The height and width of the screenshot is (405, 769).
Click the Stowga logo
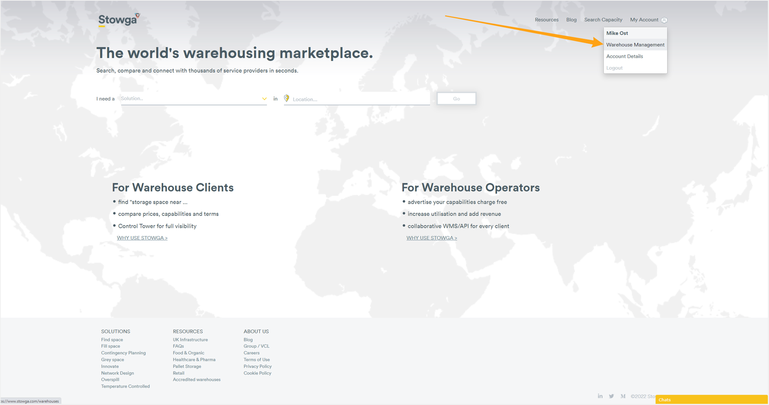pos(119,20)
